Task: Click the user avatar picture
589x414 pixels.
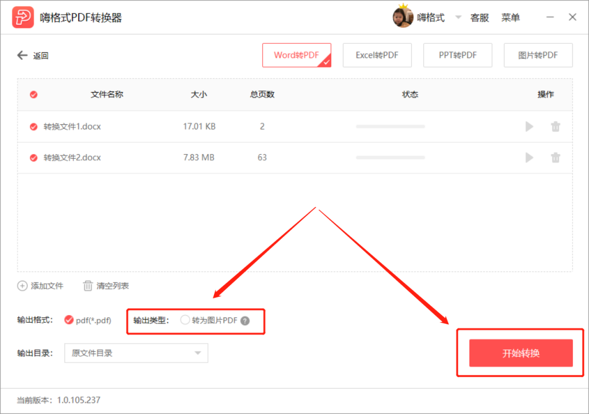Action: pyautogui.click(x=403, y=17)
